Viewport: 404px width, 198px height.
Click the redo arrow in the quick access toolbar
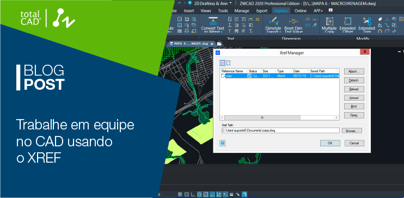(179, 3)
